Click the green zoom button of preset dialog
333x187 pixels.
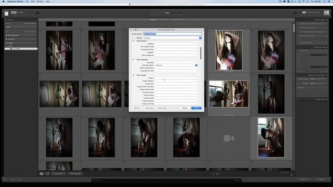click(x=136, y=30)
